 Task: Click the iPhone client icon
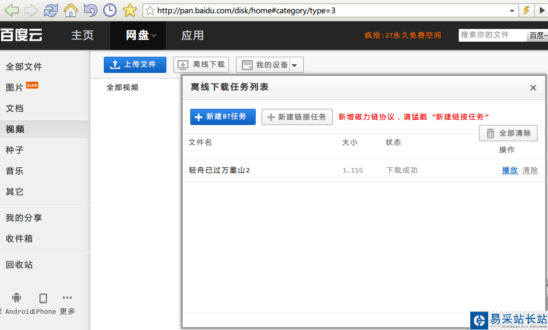43,298
